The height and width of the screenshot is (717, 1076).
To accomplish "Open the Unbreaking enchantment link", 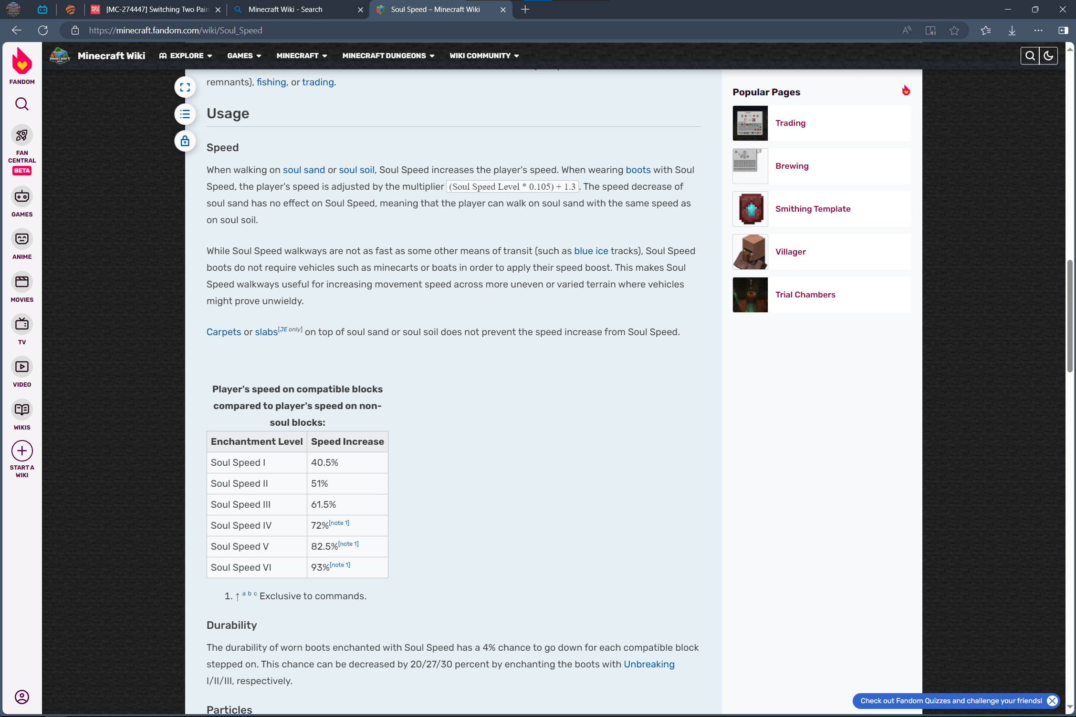I will (x=649, y=664).
